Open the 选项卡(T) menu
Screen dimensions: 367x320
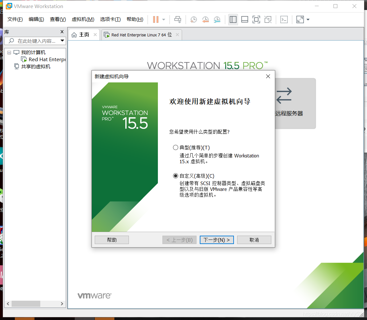coord(110,19)
